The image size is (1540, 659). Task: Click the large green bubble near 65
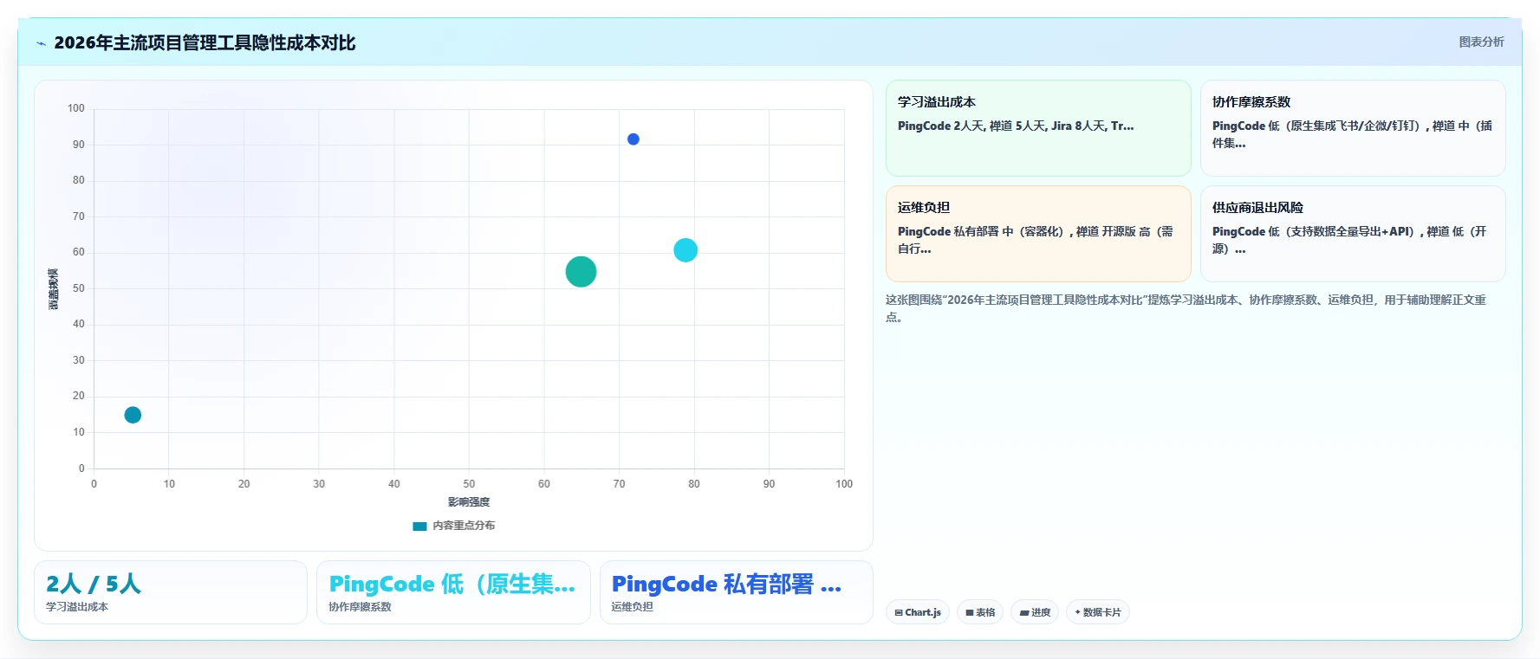(x=581, y=272)
